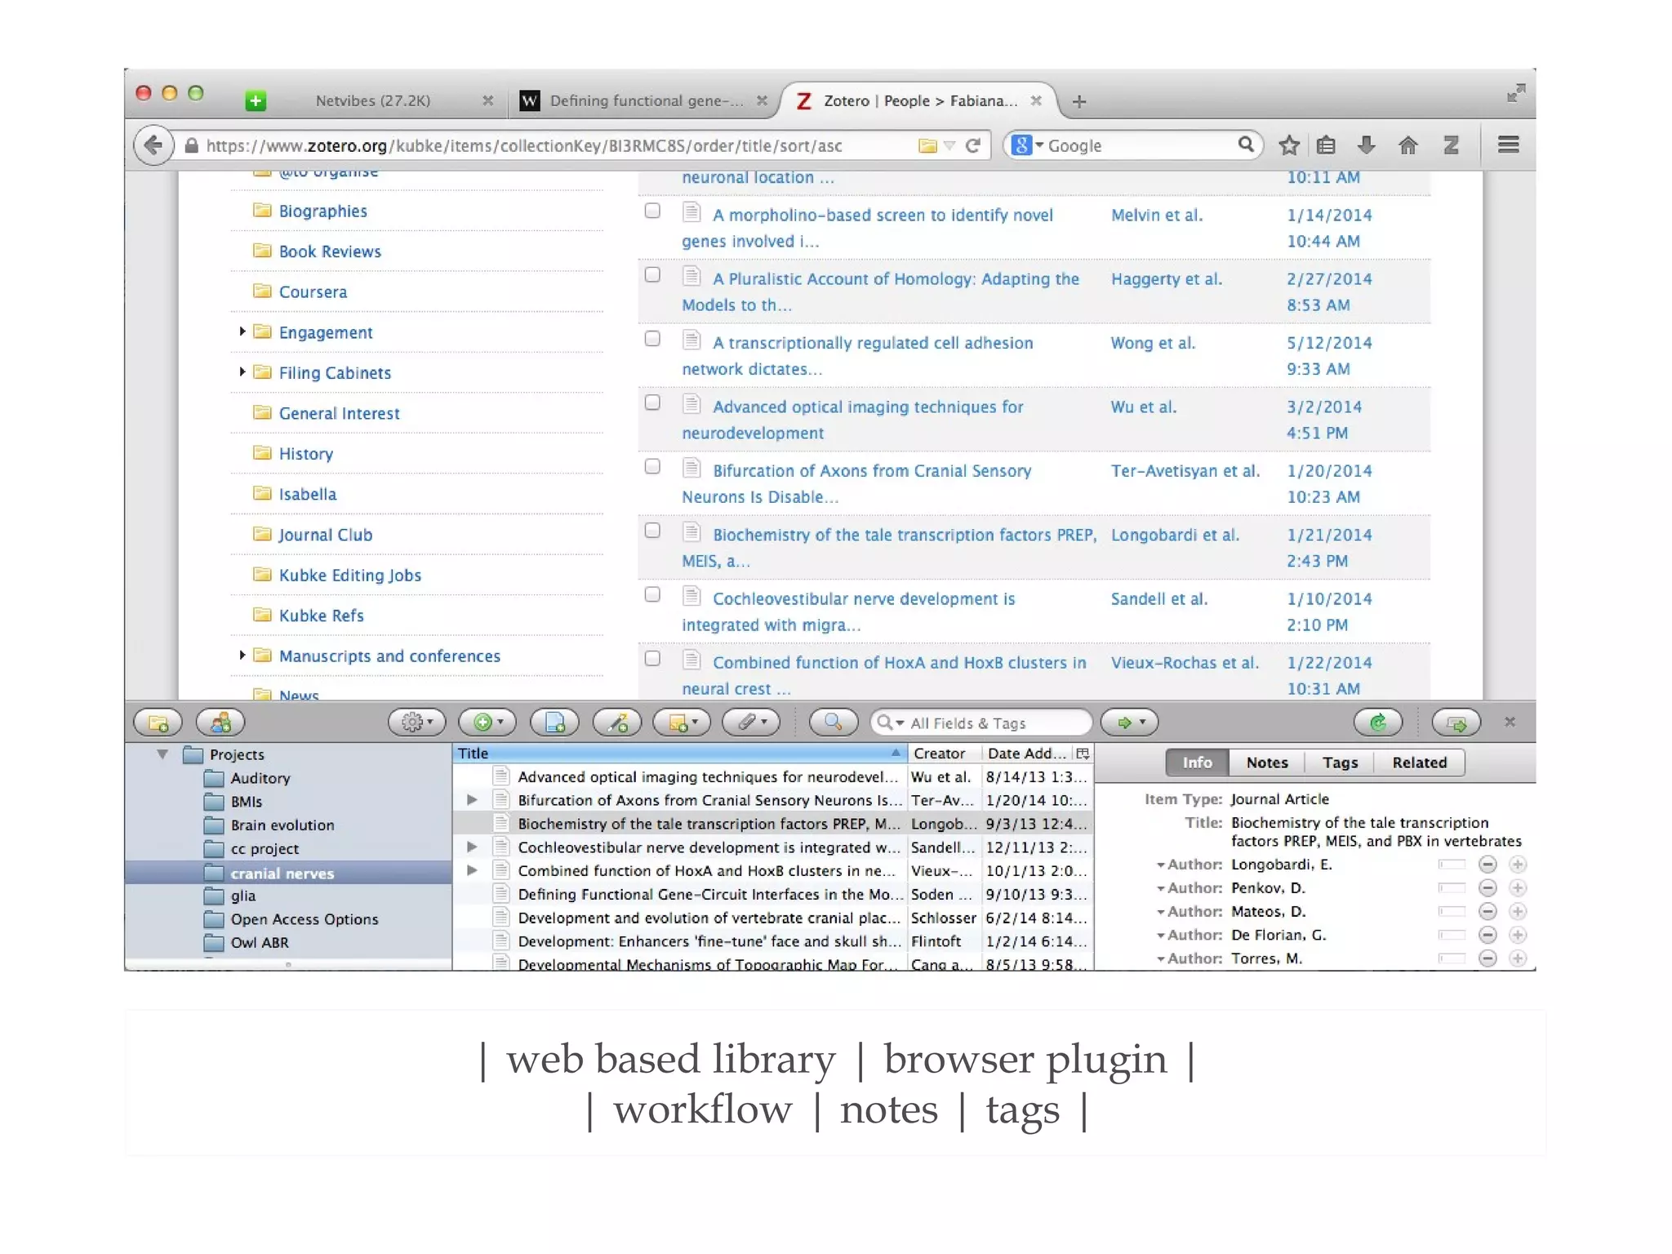Toggle author name mode for Mateos, D.
This screenshot has height=1254, width=1672.
tap(1452, 912)
